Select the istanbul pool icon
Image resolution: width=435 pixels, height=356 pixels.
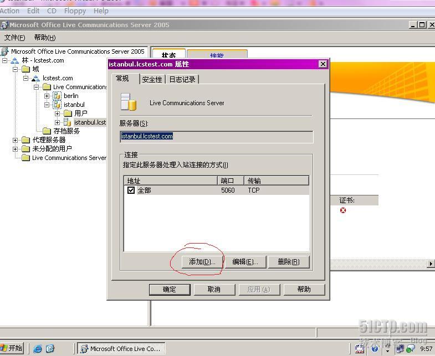pos(57,105)
